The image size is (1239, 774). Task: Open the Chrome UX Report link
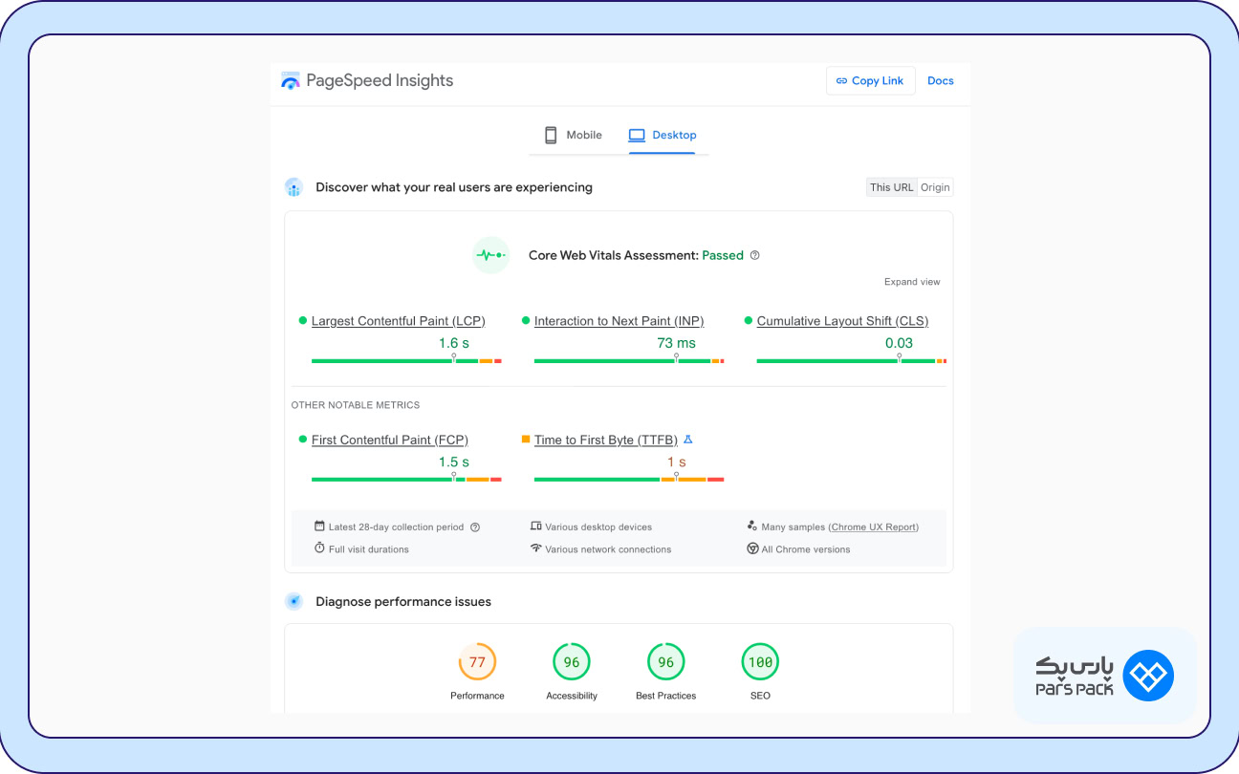coord(874,527)
